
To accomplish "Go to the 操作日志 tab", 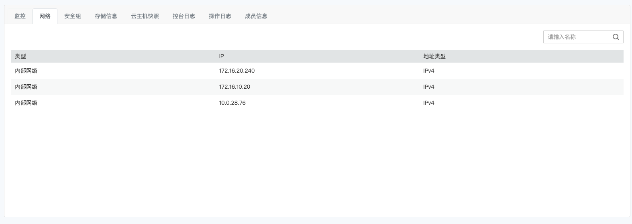I will point(220,16).
